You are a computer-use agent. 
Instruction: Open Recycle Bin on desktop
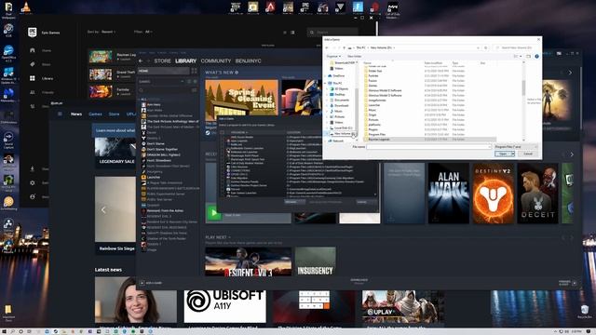pyautogui.click(x=585, y=312)
